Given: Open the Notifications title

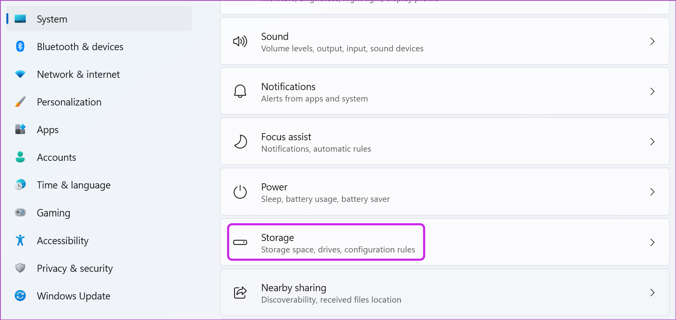Looking at the screenshot, I should [x=288, y=87].
